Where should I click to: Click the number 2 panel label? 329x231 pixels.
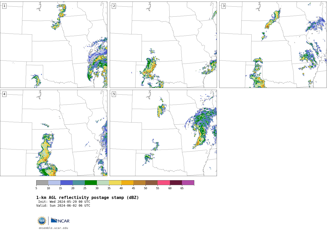pyautogui.click(x=114, y=6)
